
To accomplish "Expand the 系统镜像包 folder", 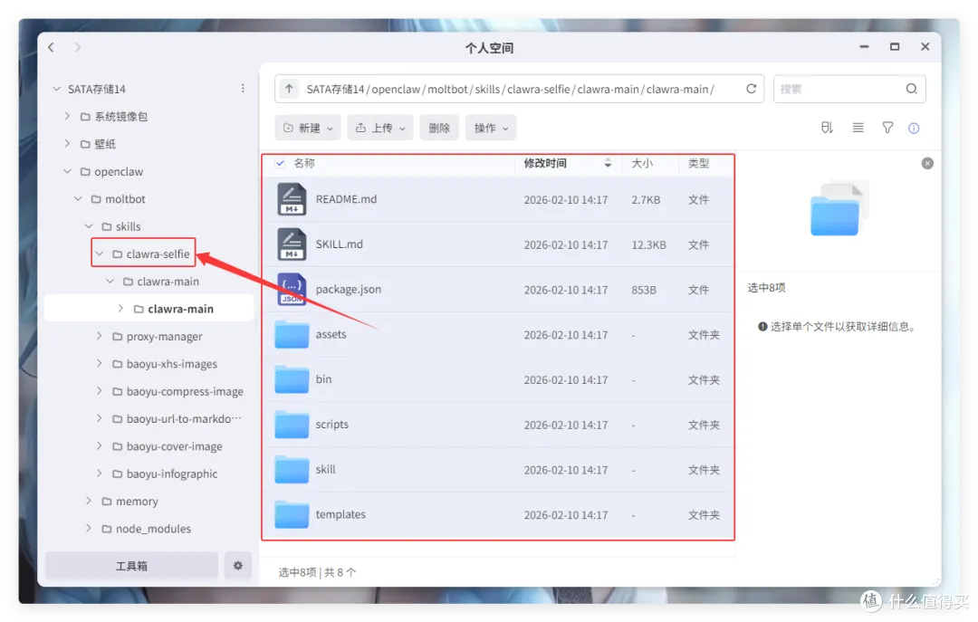I will (x=67, y=116).
